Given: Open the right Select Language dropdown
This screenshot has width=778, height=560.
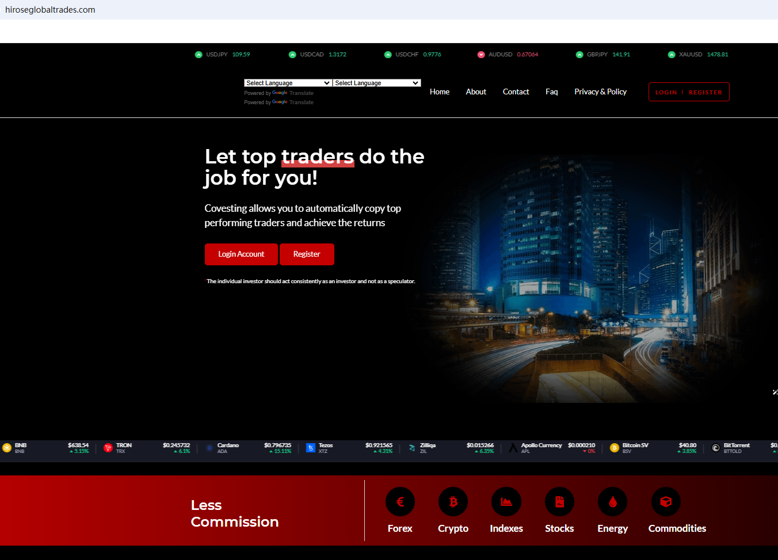Looking at the screenshot, I should coord(377,83).
